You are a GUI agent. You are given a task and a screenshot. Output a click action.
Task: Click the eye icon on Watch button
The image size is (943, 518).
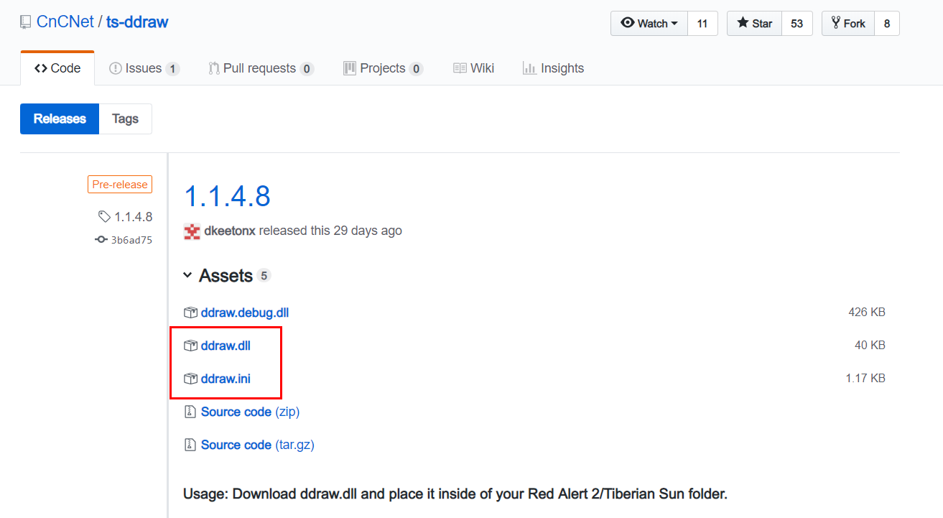(x=628, y=23)
